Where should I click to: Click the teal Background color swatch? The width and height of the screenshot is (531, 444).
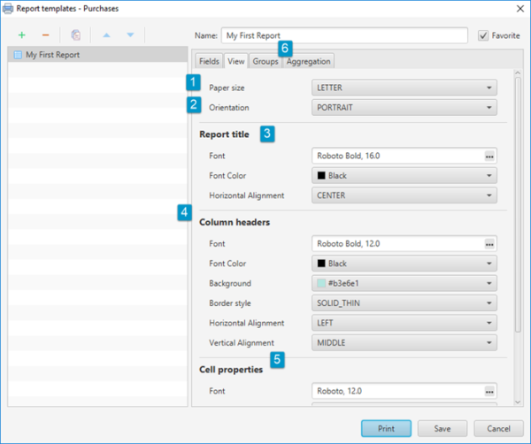321,283
